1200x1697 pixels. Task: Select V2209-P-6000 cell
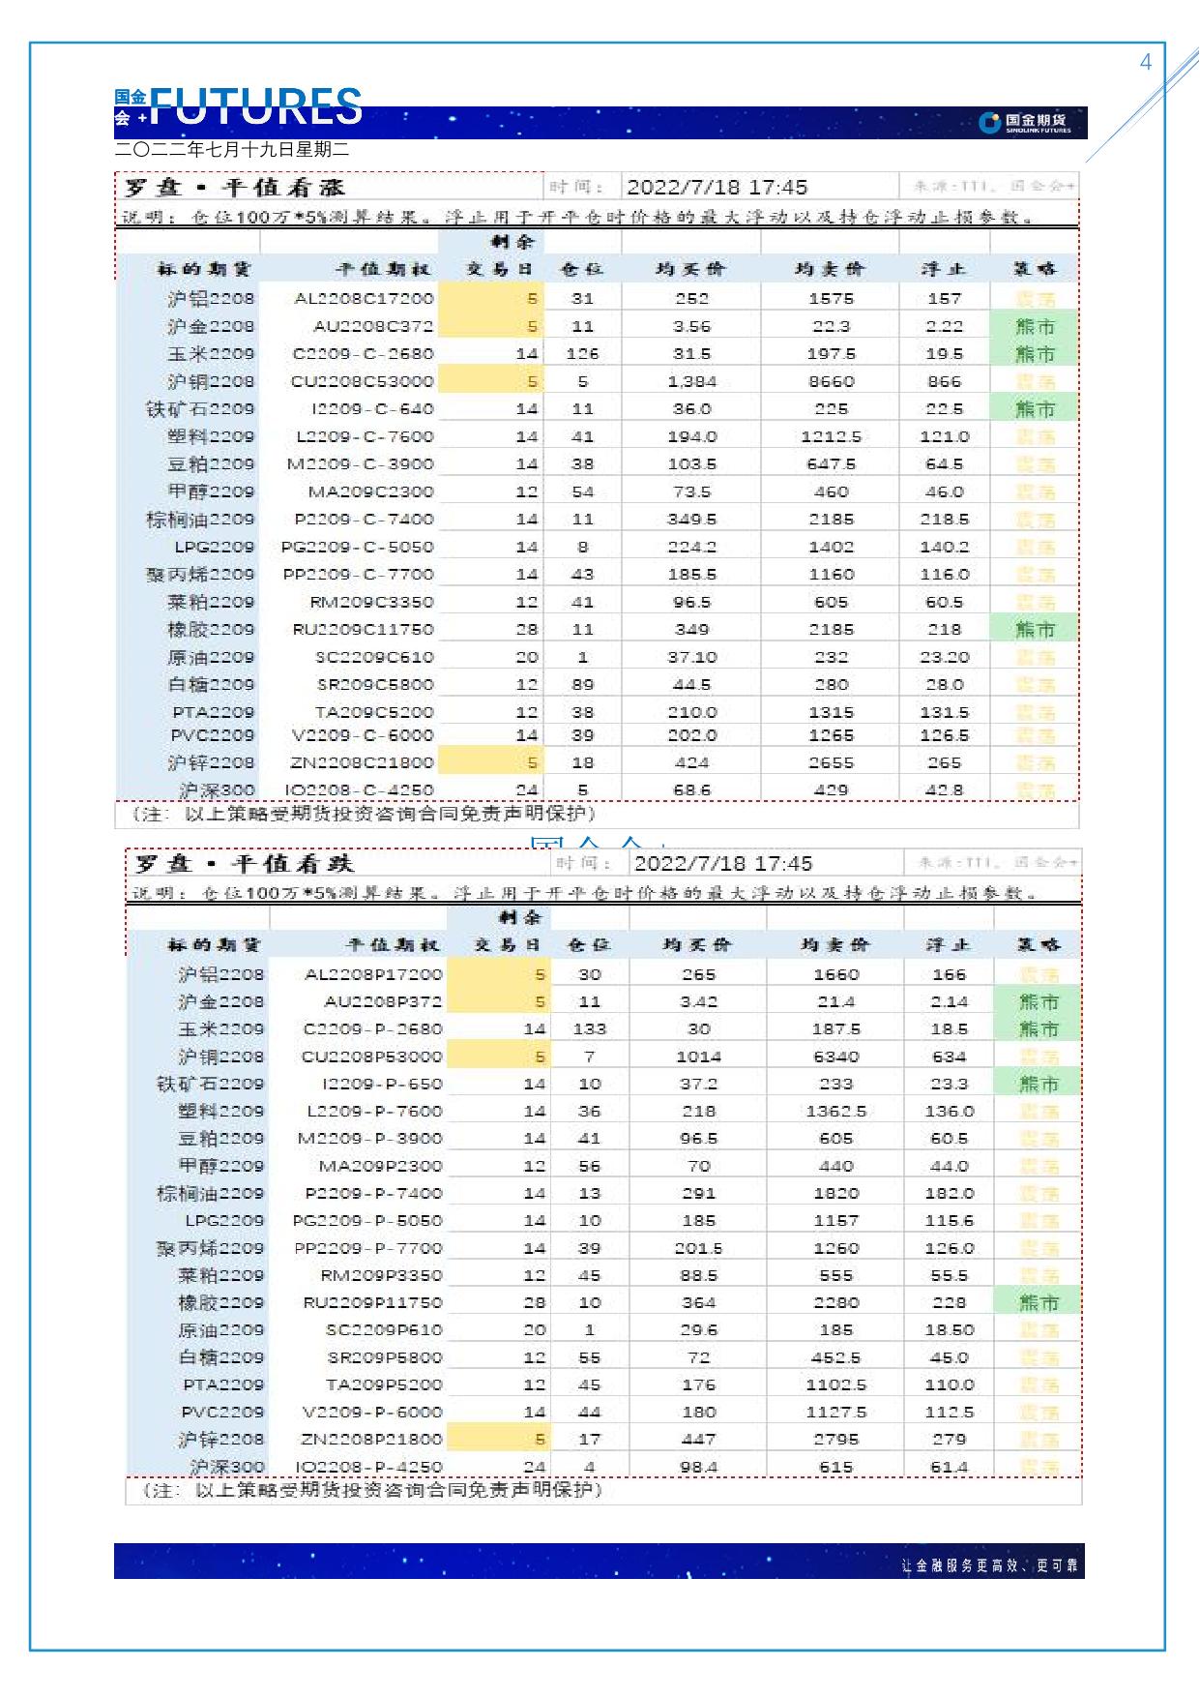click(372, 1412)
